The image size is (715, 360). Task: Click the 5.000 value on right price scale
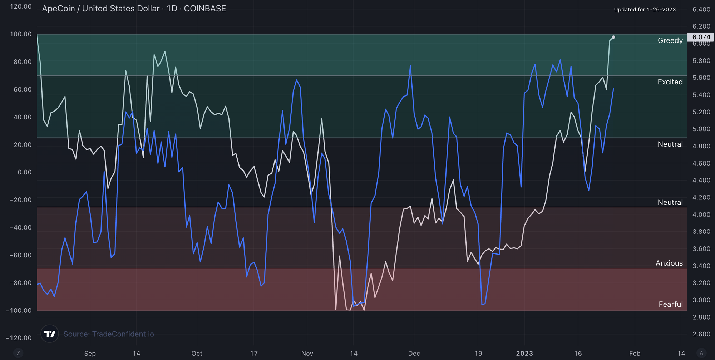(x=701, y=129)
